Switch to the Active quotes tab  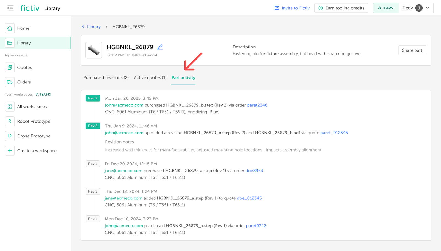point(150,78)
